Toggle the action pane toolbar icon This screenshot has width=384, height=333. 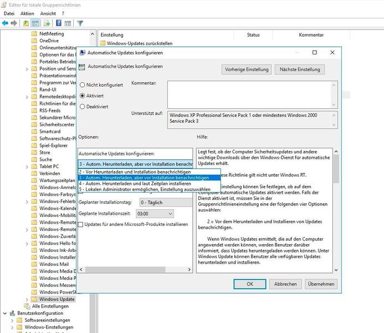(x=68, y=23)
